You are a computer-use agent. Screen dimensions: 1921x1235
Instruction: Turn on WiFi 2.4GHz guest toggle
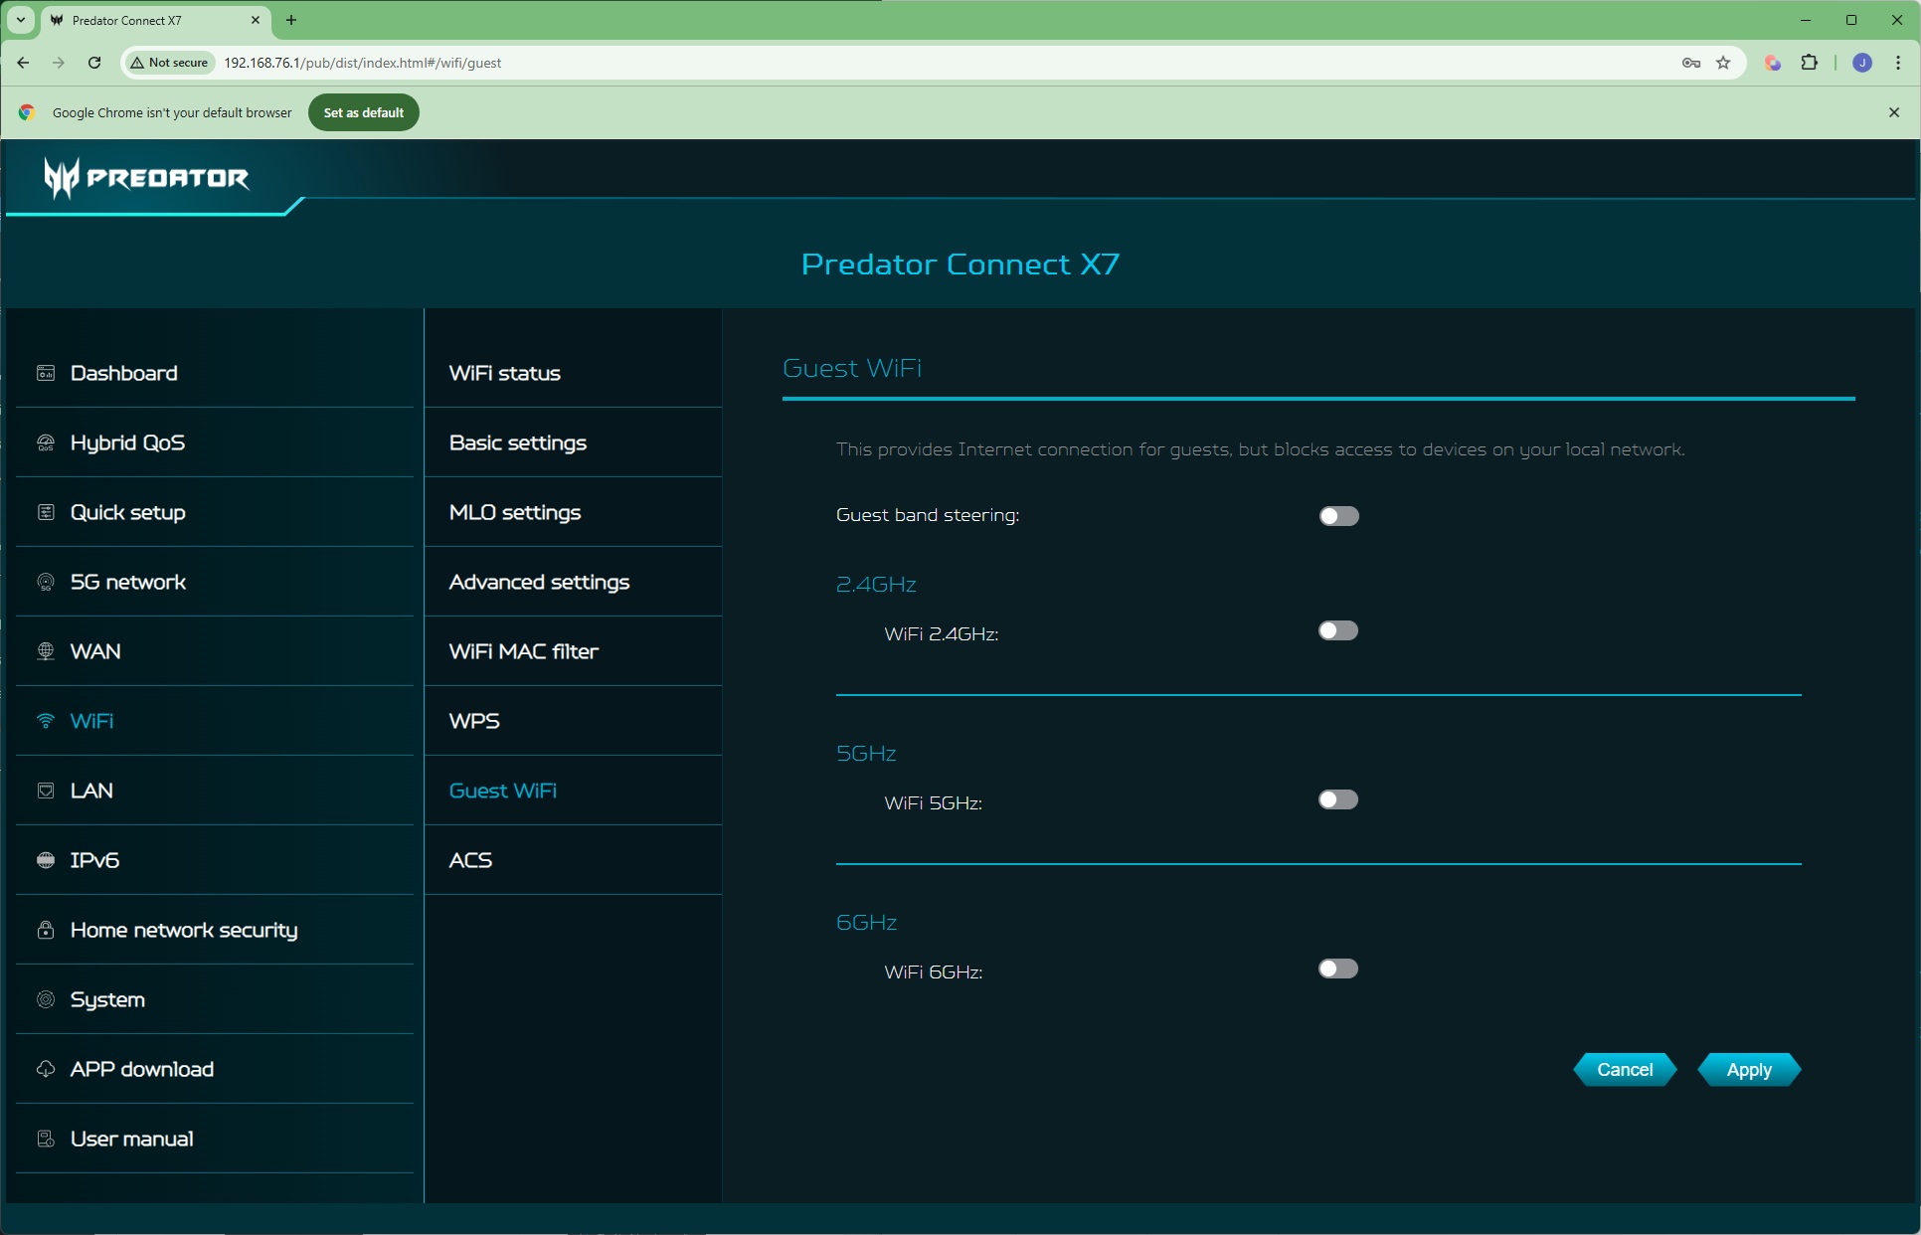pyautogui.click(x=1337, y=630)
